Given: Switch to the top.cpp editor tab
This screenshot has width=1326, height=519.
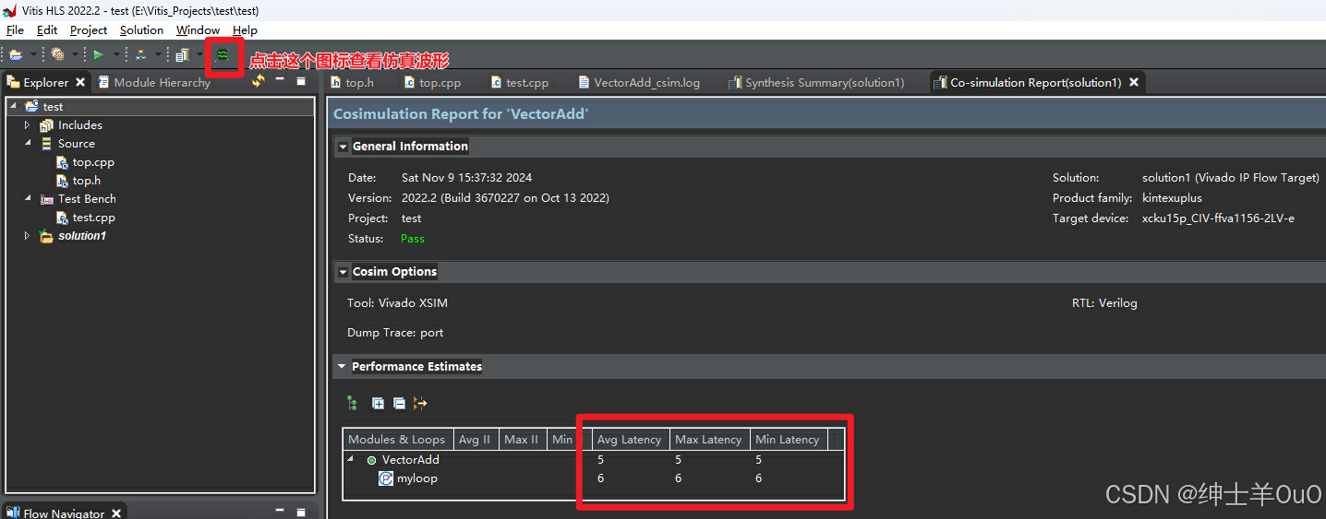Looking at the screenshot, I should coord(432,82).
